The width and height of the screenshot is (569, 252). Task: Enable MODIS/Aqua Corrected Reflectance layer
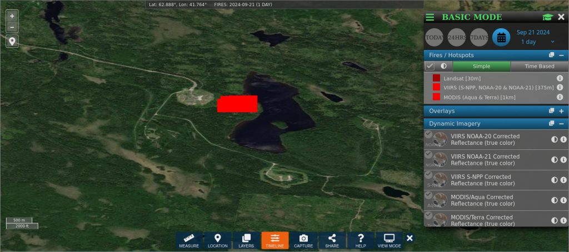[428, 195]
